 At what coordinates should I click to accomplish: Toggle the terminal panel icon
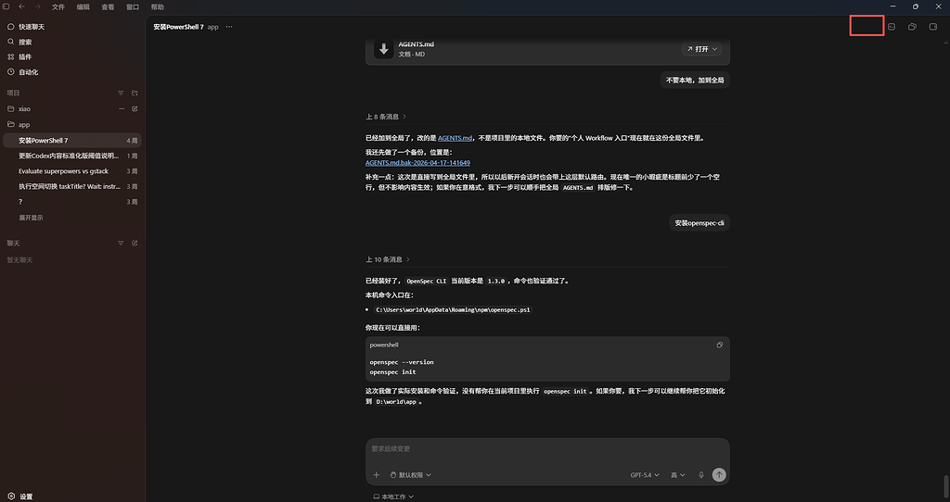(x=892, y=27)
